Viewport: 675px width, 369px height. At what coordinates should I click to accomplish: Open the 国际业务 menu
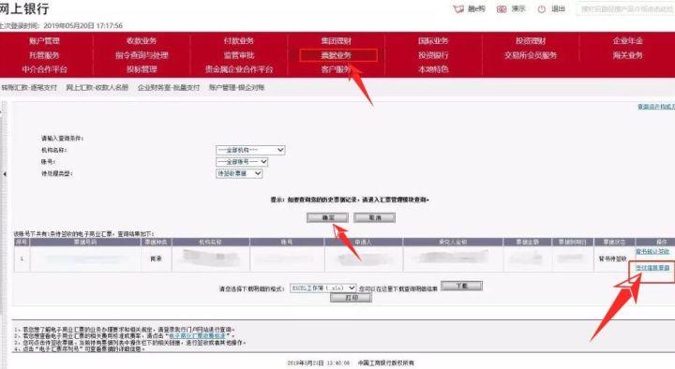coord(433,41)
